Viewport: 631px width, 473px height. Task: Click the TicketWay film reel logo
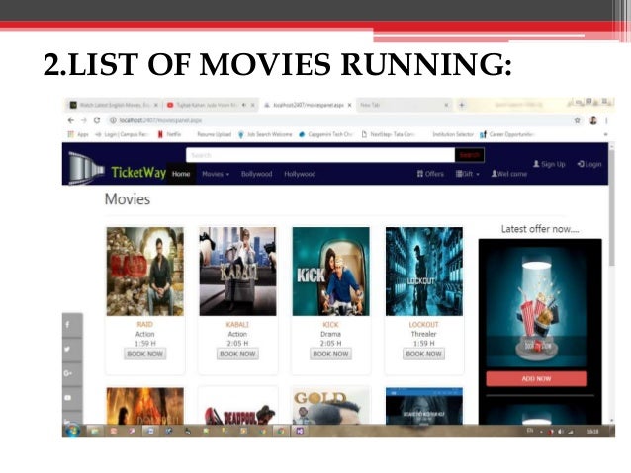86,168
